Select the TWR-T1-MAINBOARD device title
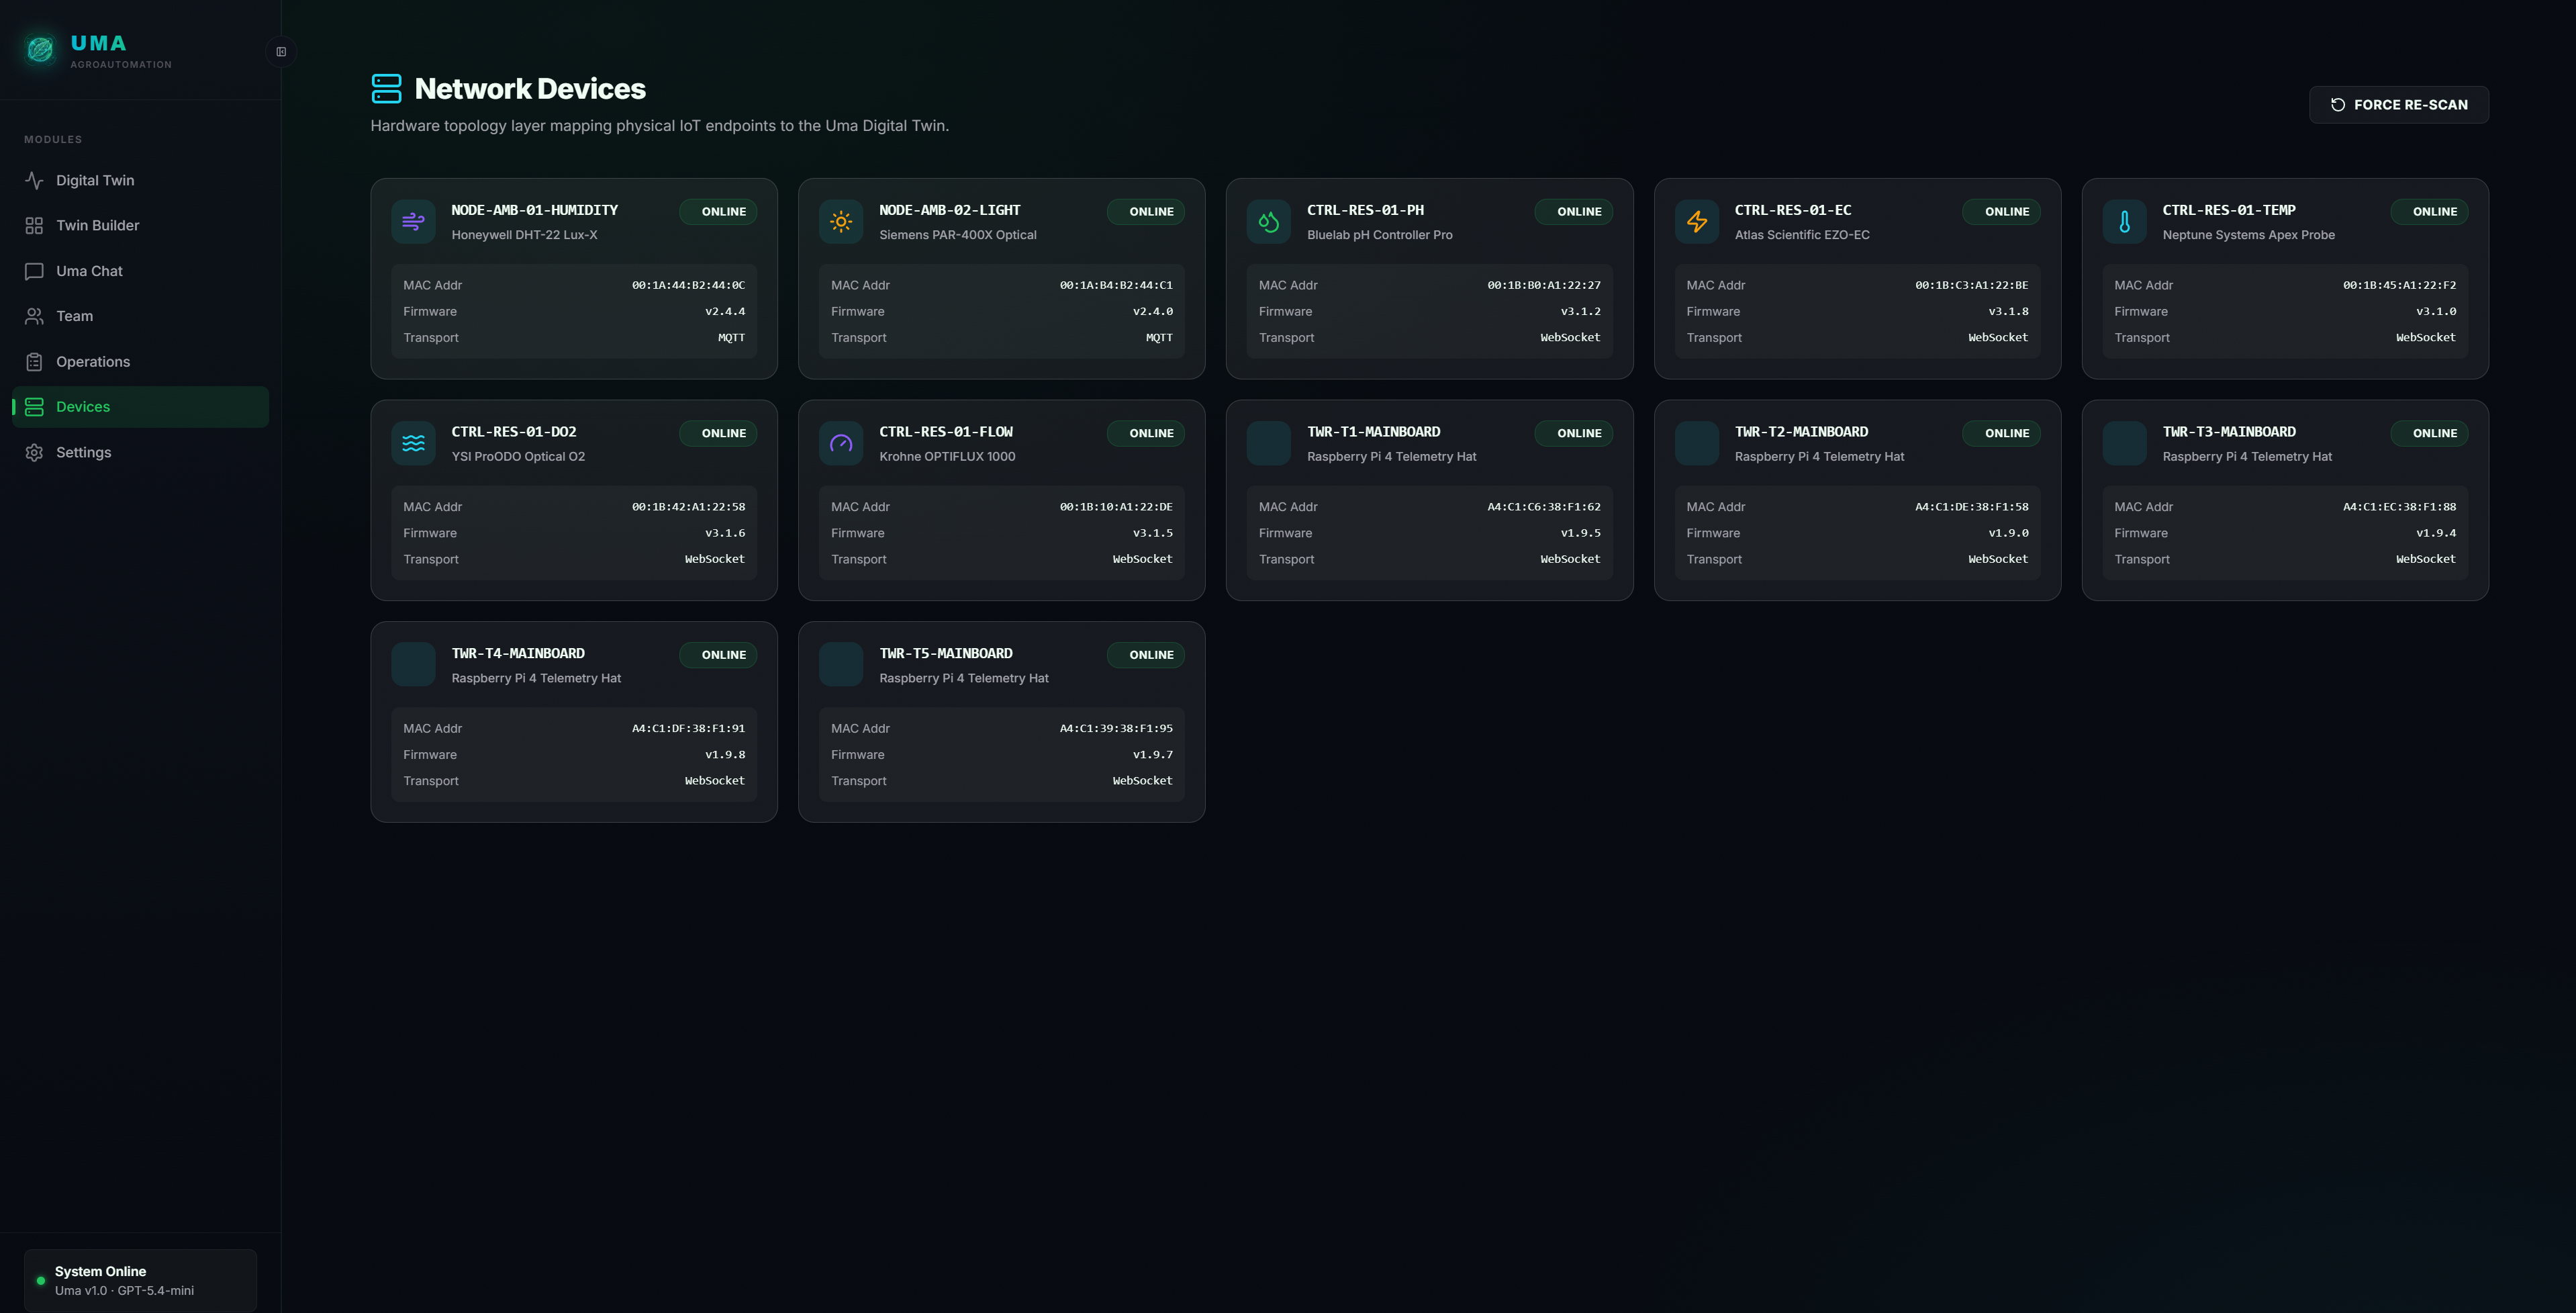 (x=1373, y=432)
